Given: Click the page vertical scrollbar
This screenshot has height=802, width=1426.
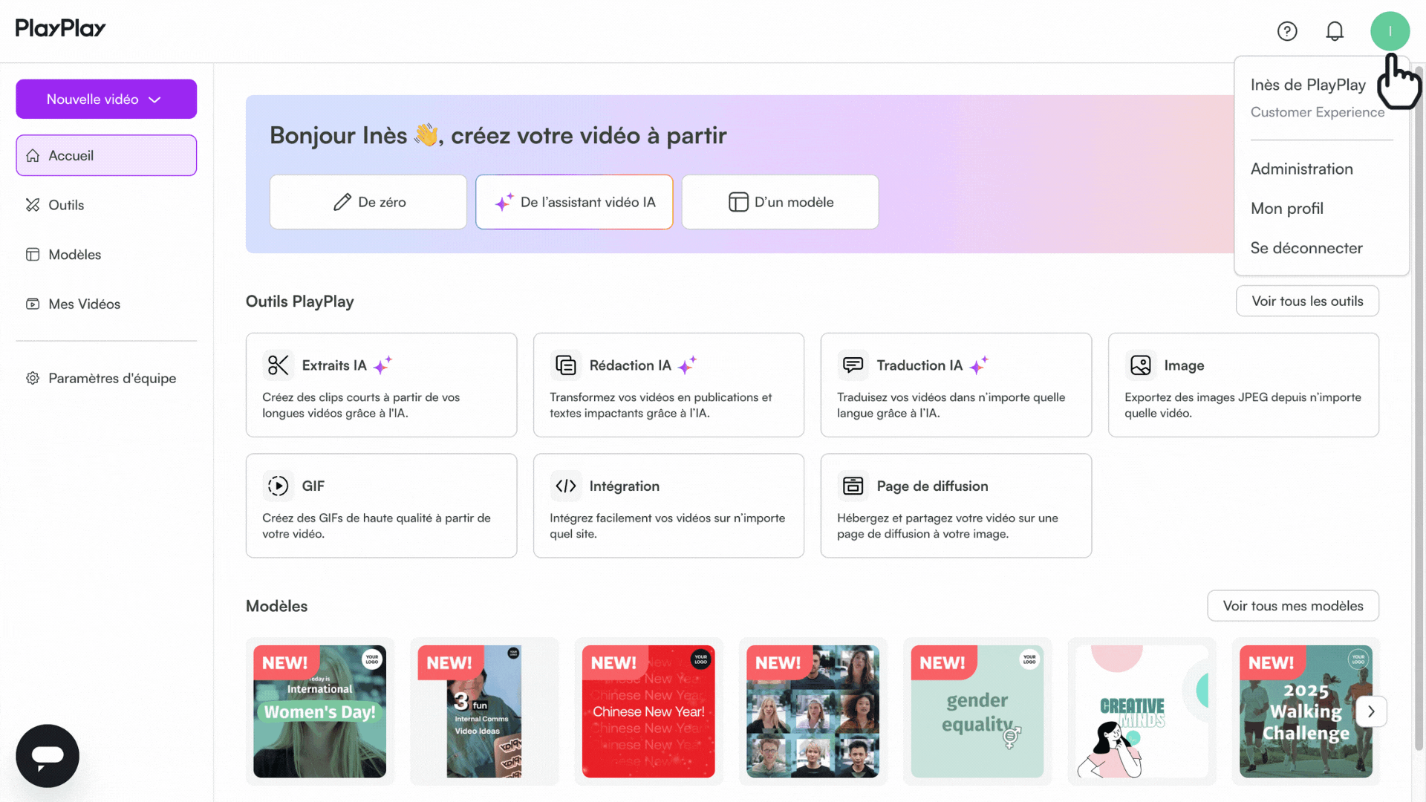Looking at the screenshot, I should [1419, 408].
